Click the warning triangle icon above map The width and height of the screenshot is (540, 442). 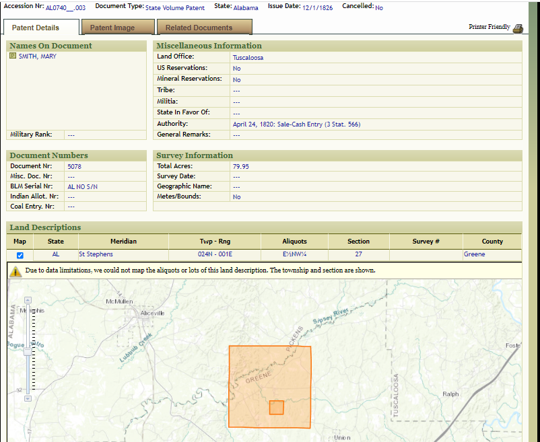click(x=15, y=271)
